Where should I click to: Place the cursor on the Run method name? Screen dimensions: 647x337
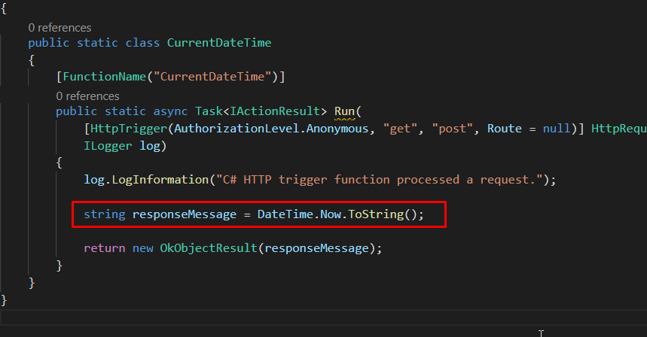[x=344, y=111]
